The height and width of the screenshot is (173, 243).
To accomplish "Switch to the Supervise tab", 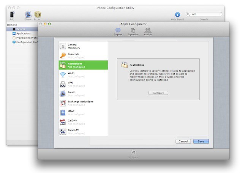I will pyautogui.click(x=133, y=31).
